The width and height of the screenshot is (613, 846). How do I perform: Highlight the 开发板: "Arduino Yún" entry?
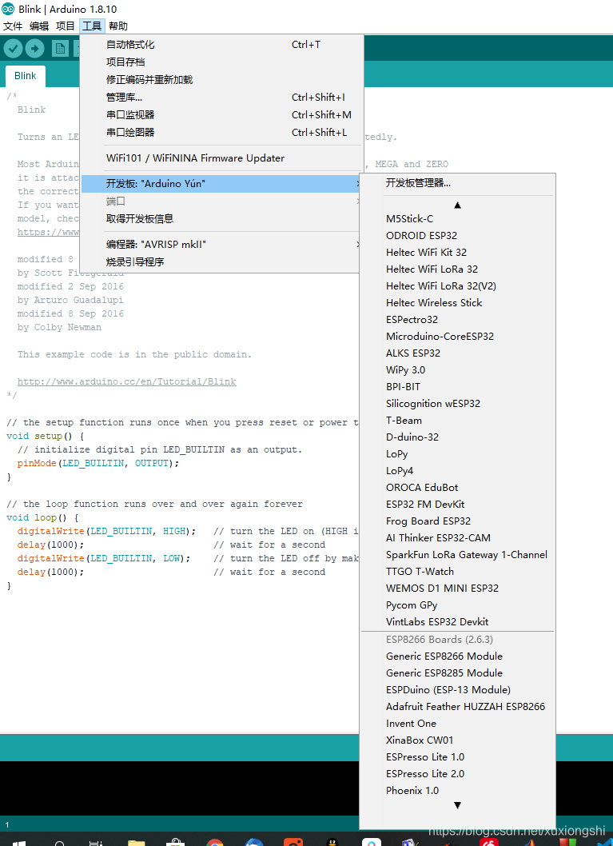(x=221, y=184)
